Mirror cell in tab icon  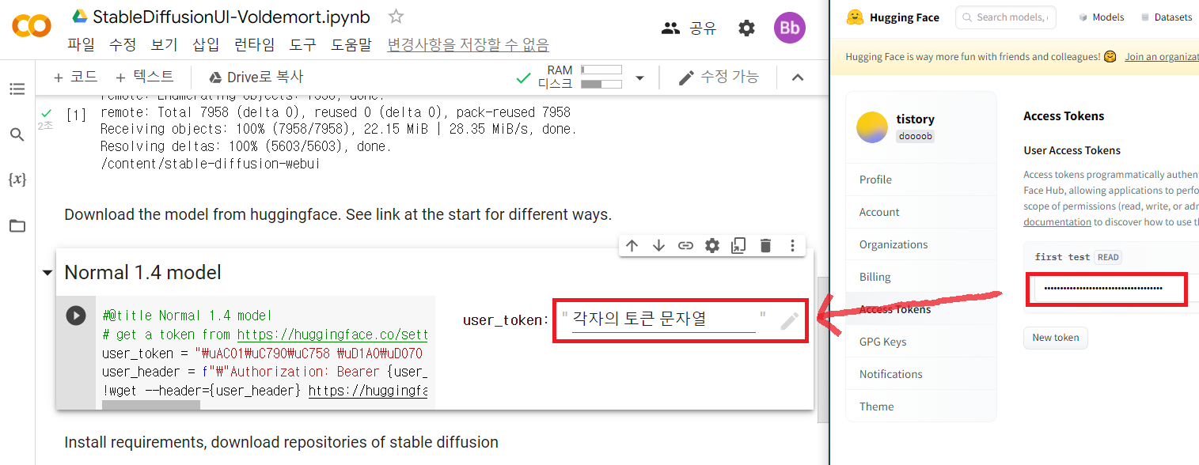(x=738, y=246)
